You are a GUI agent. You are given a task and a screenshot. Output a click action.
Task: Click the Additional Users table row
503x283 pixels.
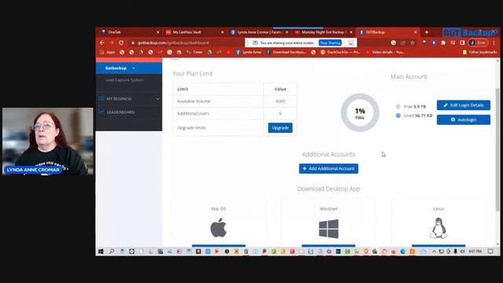click(x=235, y=113)
